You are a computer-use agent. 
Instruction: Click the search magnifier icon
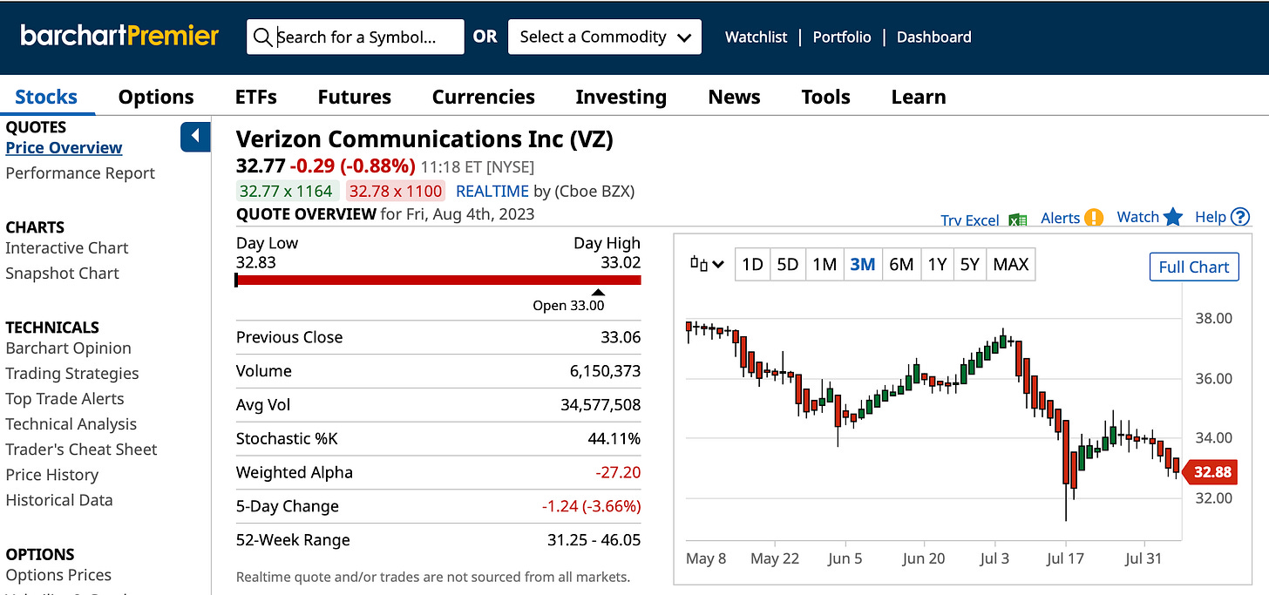tap(262, 37)
